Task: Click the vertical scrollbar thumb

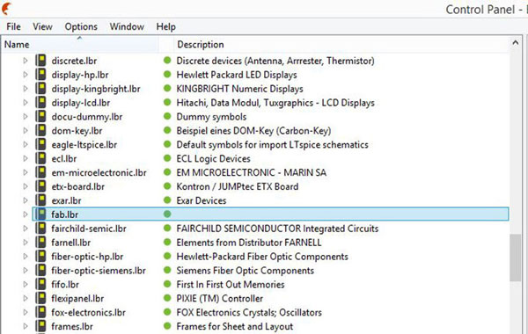Action: click(x=515, y=258)
